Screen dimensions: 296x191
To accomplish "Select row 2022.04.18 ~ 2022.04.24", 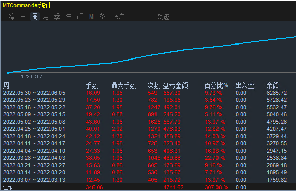I will pyautogui.click(x=145, y=136).
